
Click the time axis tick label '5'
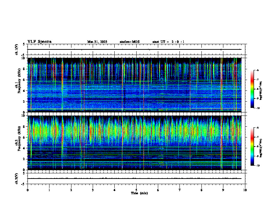click(x=136, y=190)
